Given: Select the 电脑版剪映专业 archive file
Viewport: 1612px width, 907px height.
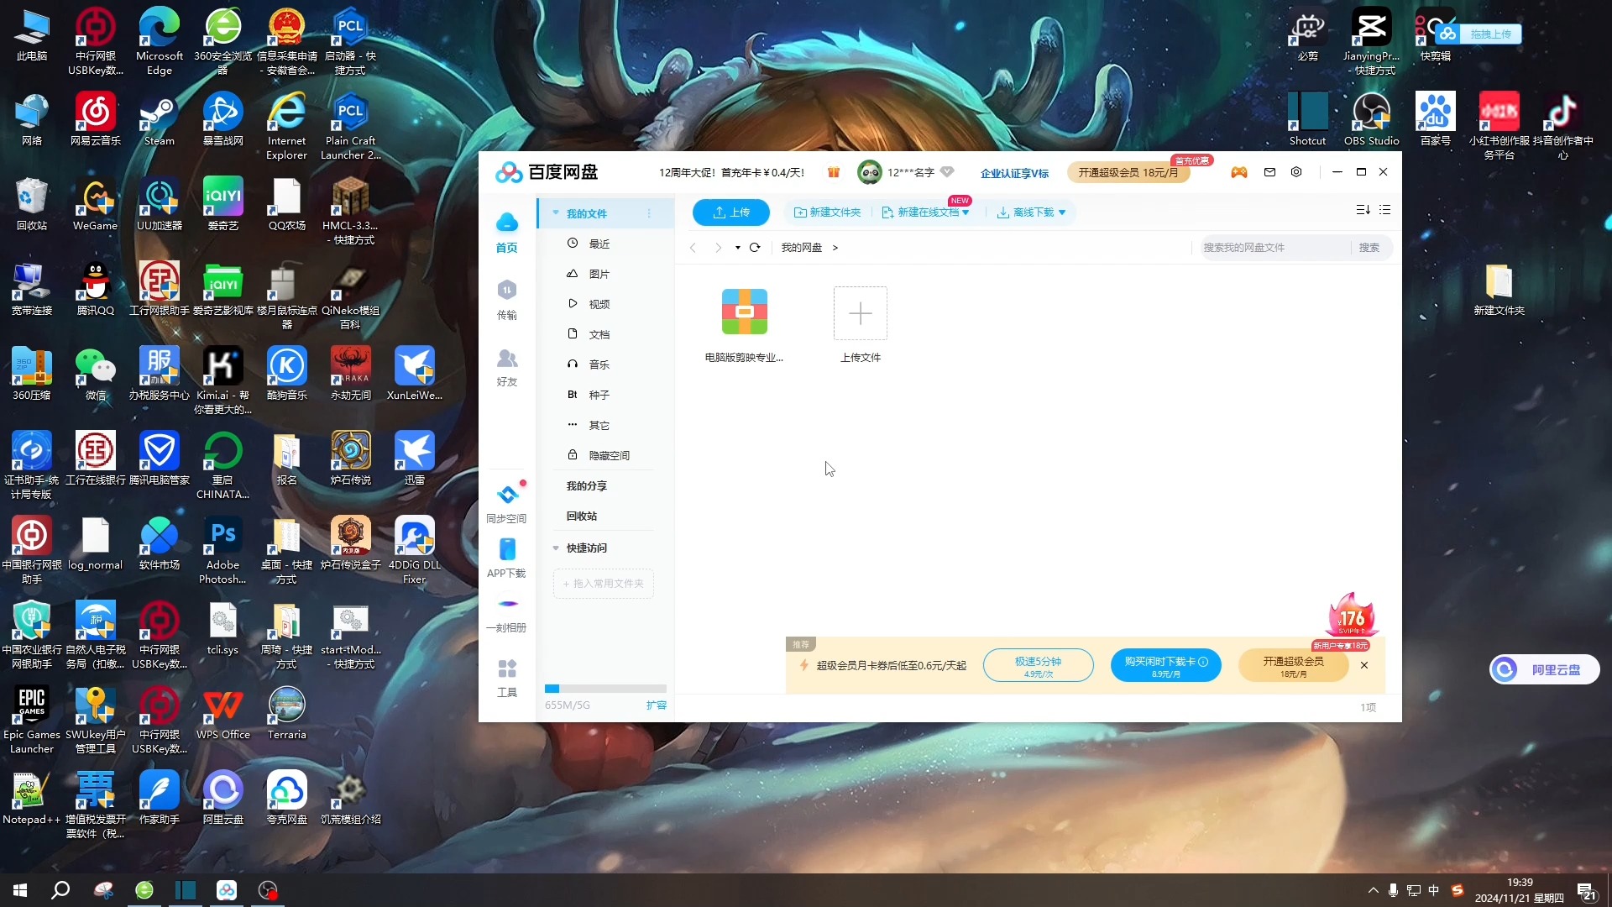Looking at the screenshot, I should [x=744, y=326].
